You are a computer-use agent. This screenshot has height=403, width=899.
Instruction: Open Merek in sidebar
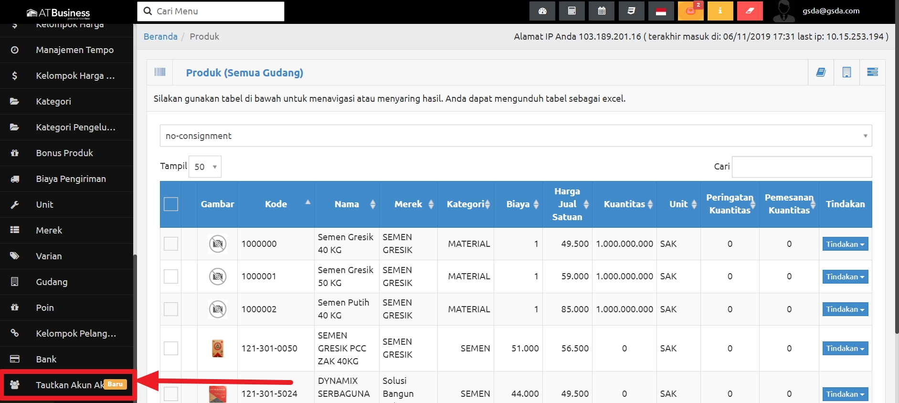pyautogui.click(x=66, y=230)
